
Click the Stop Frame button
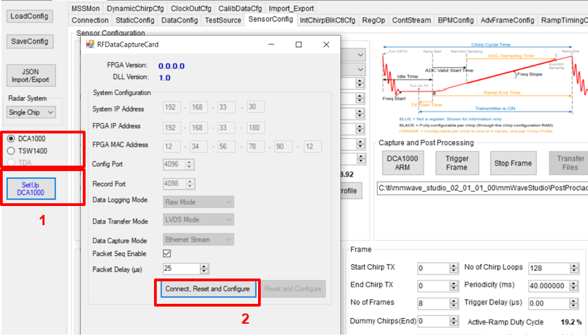coord(512,164)
